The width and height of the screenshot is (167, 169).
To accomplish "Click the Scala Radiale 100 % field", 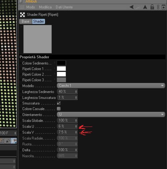I will (67, 138).
